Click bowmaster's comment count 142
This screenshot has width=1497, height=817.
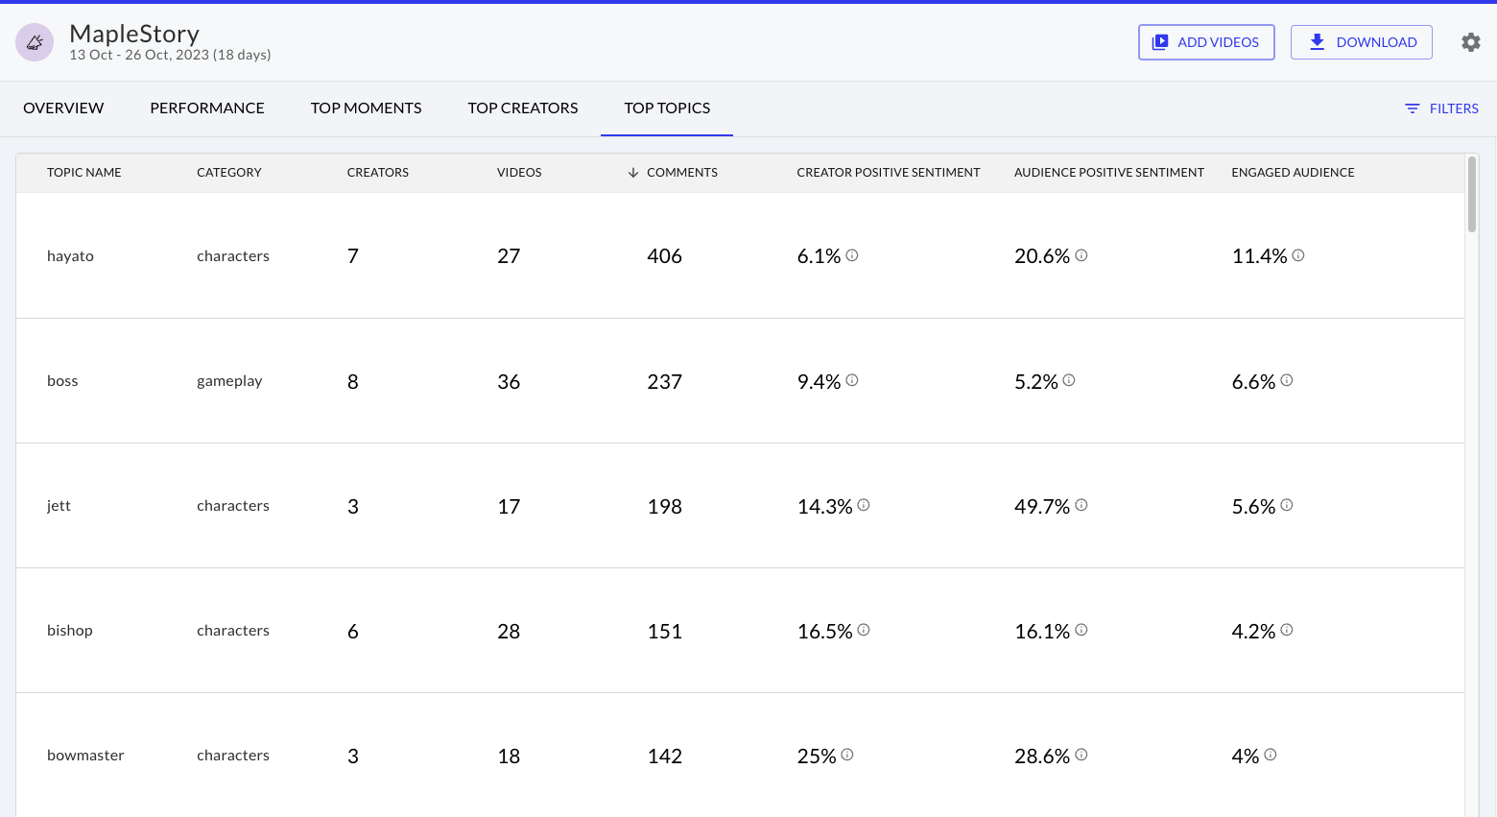pos(664,756)
